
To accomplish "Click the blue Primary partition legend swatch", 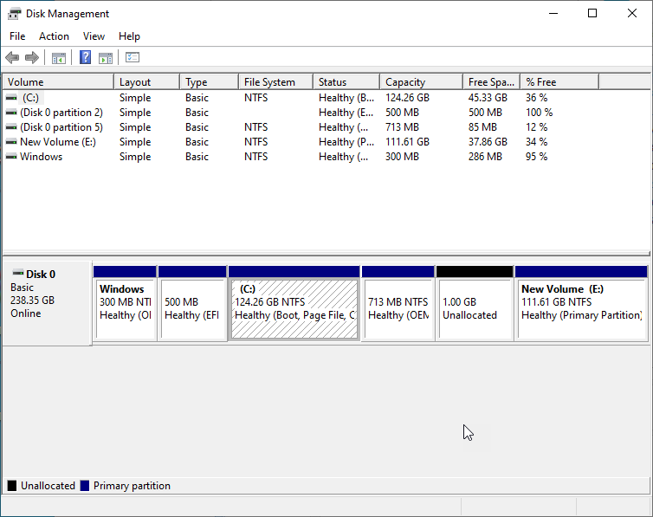I will click(85, 486).
